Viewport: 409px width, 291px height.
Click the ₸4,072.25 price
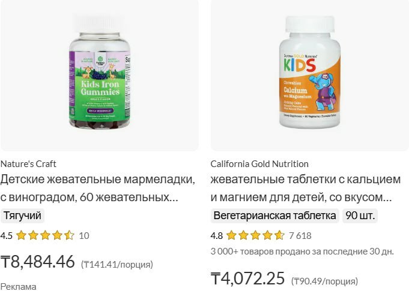click(x=247, y=278)
